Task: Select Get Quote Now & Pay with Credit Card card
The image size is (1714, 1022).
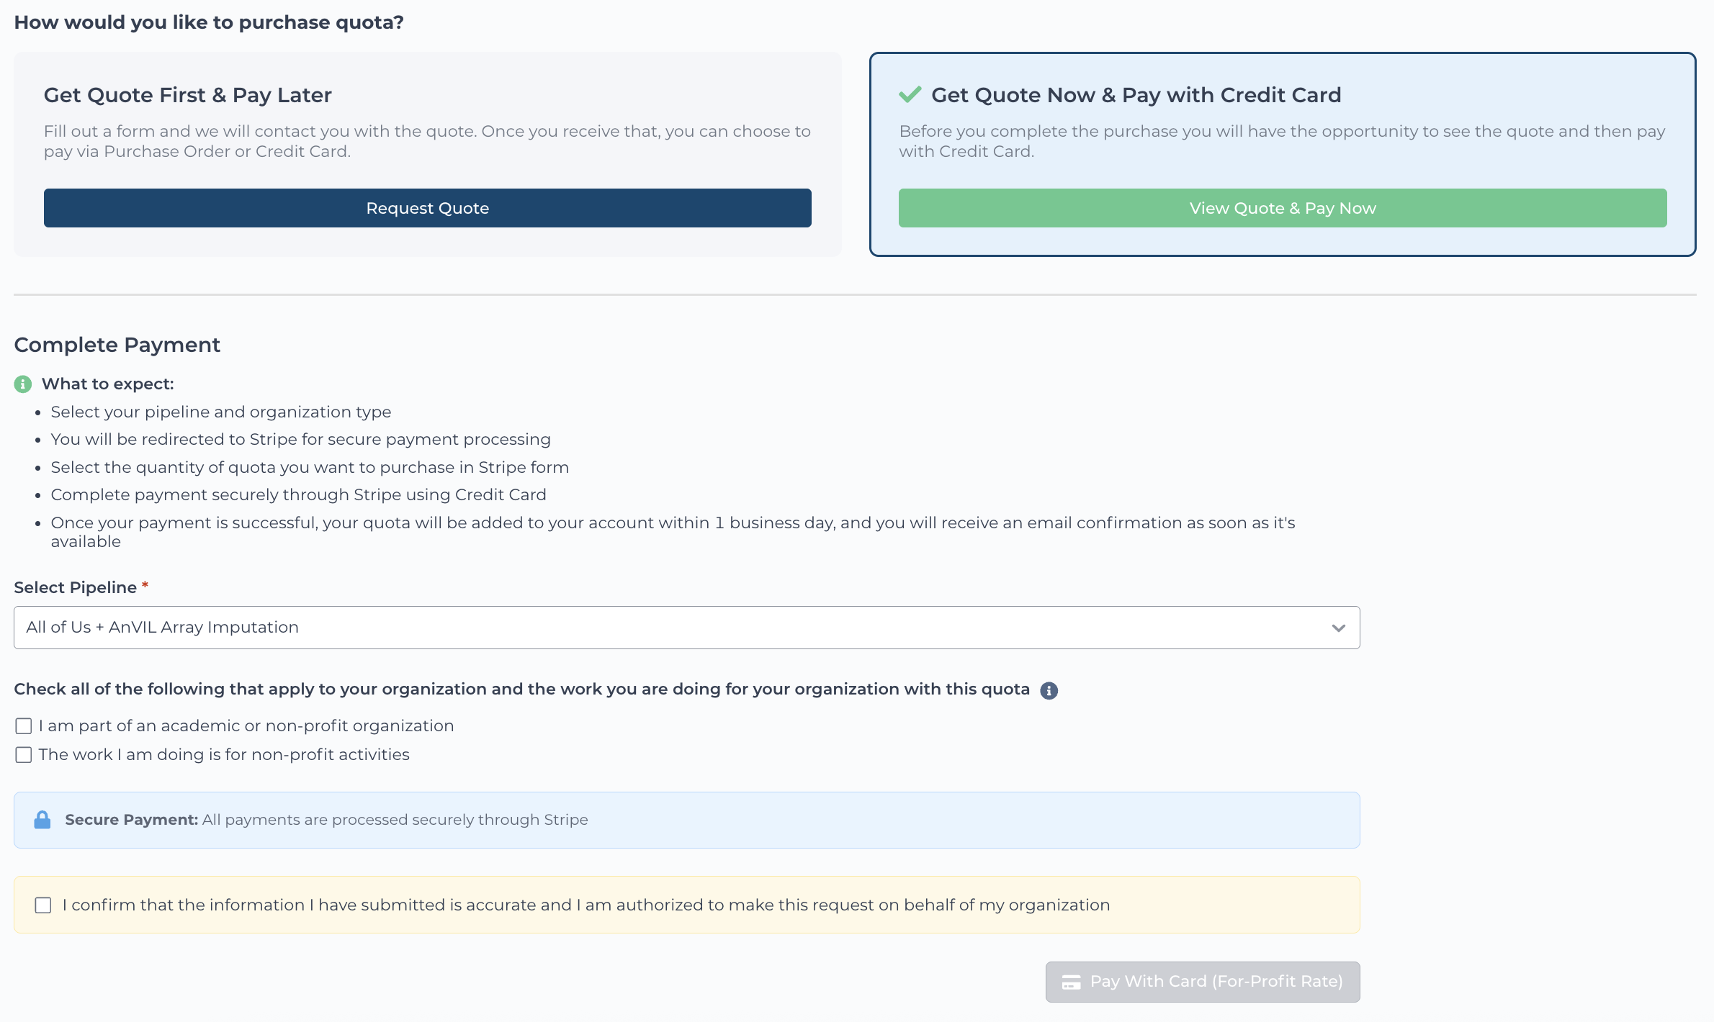Action: [1283, 154]
